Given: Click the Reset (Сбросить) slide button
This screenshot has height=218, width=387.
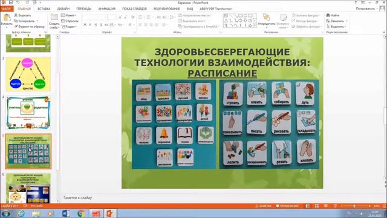Looking at the screenshot, I should click(x=70, y=21).
